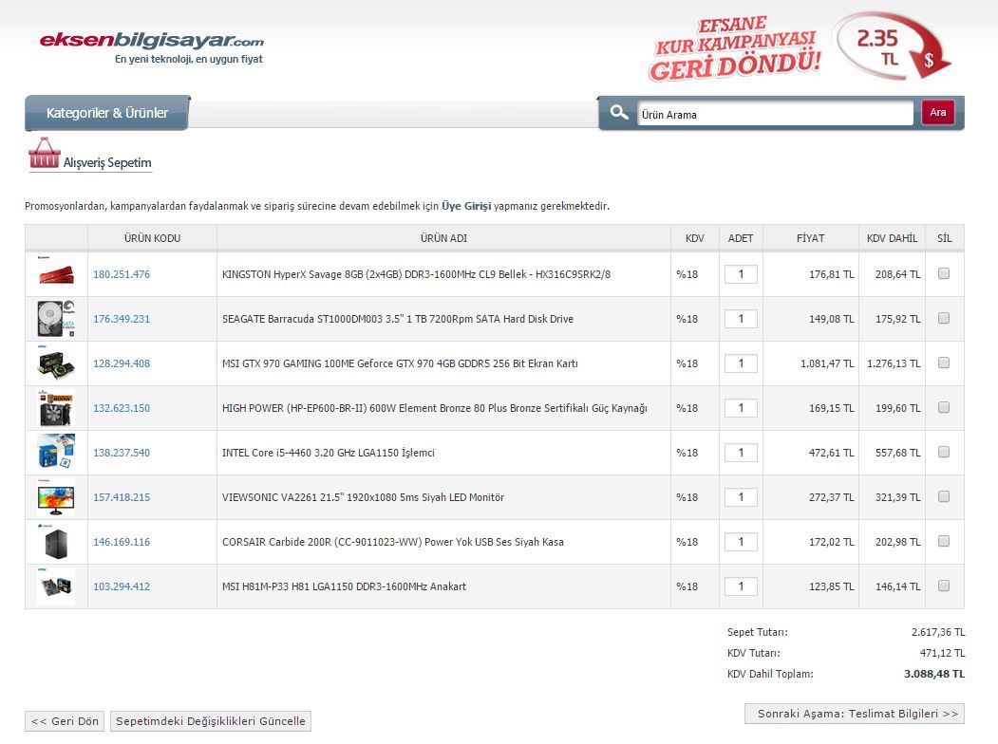Click the Geri Dön button
The width and height of the screenshot is (998, 744).
65,721
